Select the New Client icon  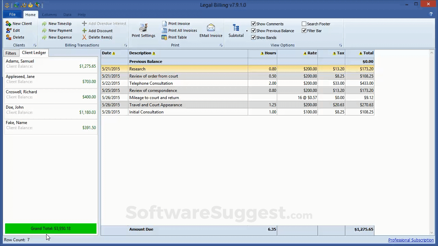pyautogui.click(x=8, y=23)
